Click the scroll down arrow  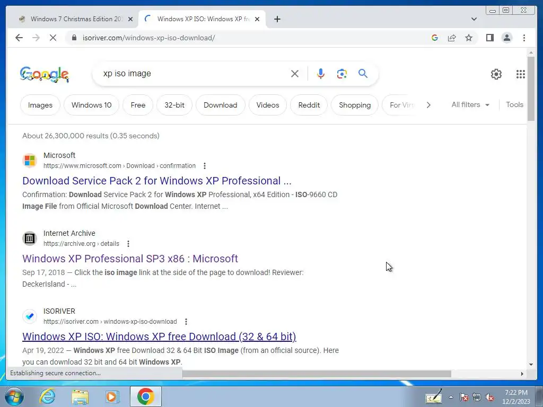(531, 365)
